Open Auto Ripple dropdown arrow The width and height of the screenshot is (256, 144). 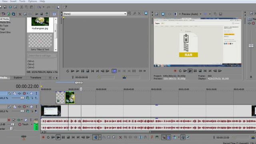click(x=179, y=137)
